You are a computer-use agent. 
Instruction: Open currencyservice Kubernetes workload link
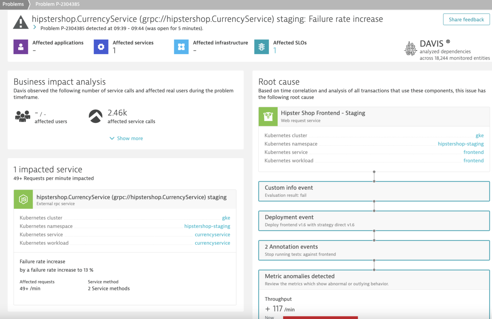(212, 243)
